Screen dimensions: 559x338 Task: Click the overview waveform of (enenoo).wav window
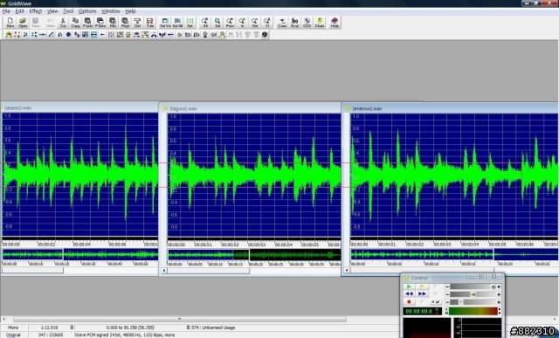(x=454, y=254)
